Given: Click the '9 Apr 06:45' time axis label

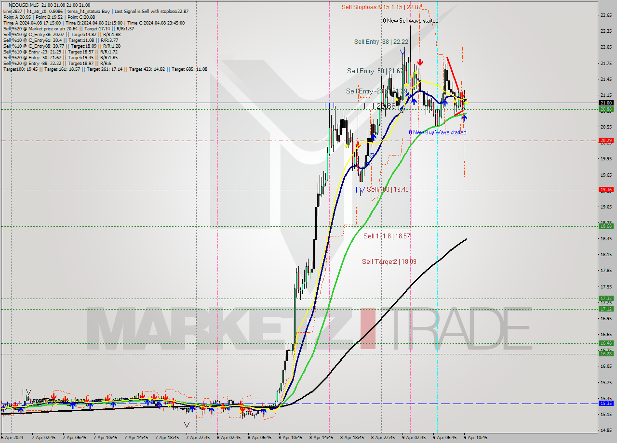Looking at the screenshot, I should click(445, 438).
